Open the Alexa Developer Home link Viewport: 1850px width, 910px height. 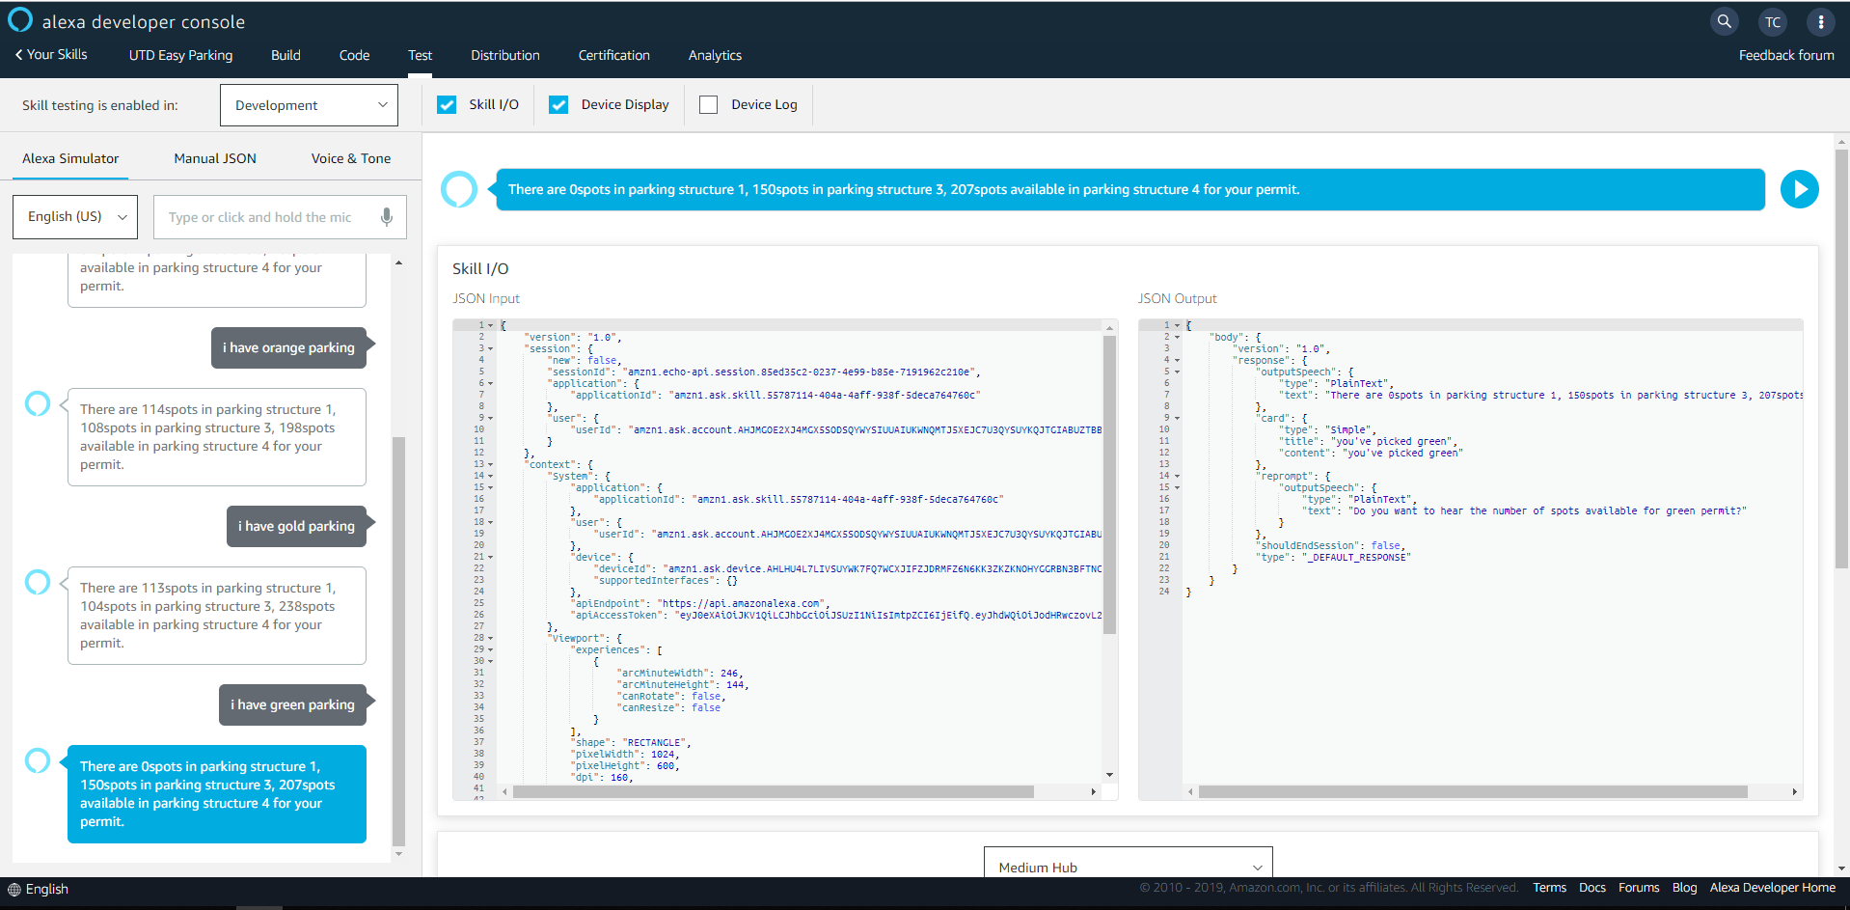click(1773, 888)
